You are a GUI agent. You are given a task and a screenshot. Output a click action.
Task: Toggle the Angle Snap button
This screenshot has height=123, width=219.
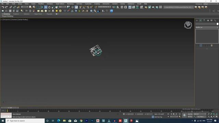click(84, 7)
